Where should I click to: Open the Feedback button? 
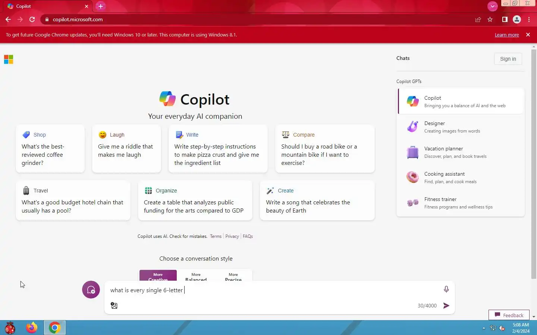(x=509, y=315)
